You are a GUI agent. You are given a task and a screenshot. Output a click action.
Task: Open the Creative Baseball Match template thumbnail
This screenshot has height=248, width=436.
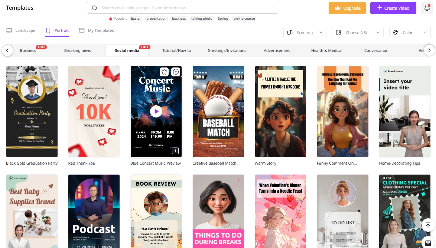218,111
